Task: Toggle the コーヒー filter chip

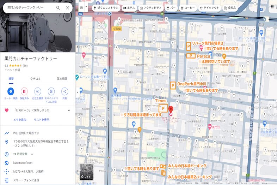Action: [x=188, y=7]
